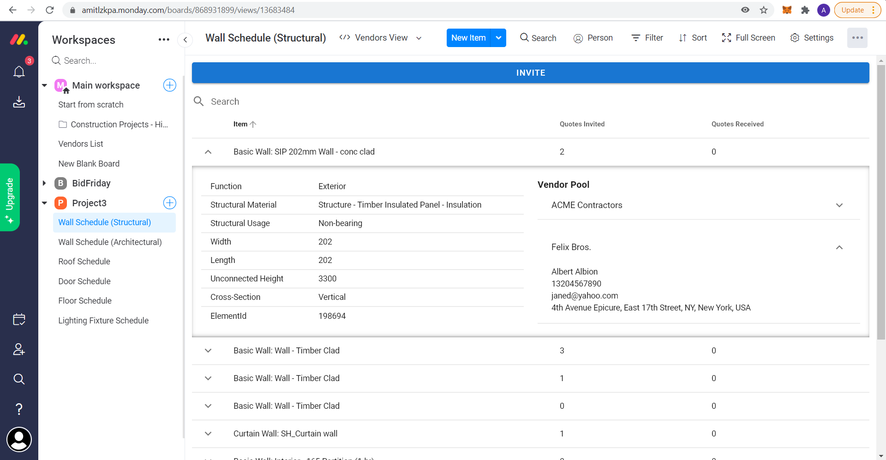The height and width of the screenshot is (460, 886).
Task: Click the green Upgrade tab
Action: (x=10, y=197)
